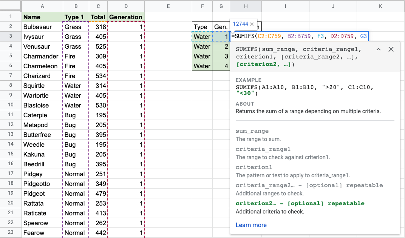The image size is (405, 238).
Task: Click the Generation header cell
Action: 126,17
